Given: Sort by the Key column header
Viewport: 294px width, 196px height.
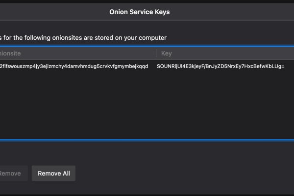Looking at the screenshot, I should [167, 53].
